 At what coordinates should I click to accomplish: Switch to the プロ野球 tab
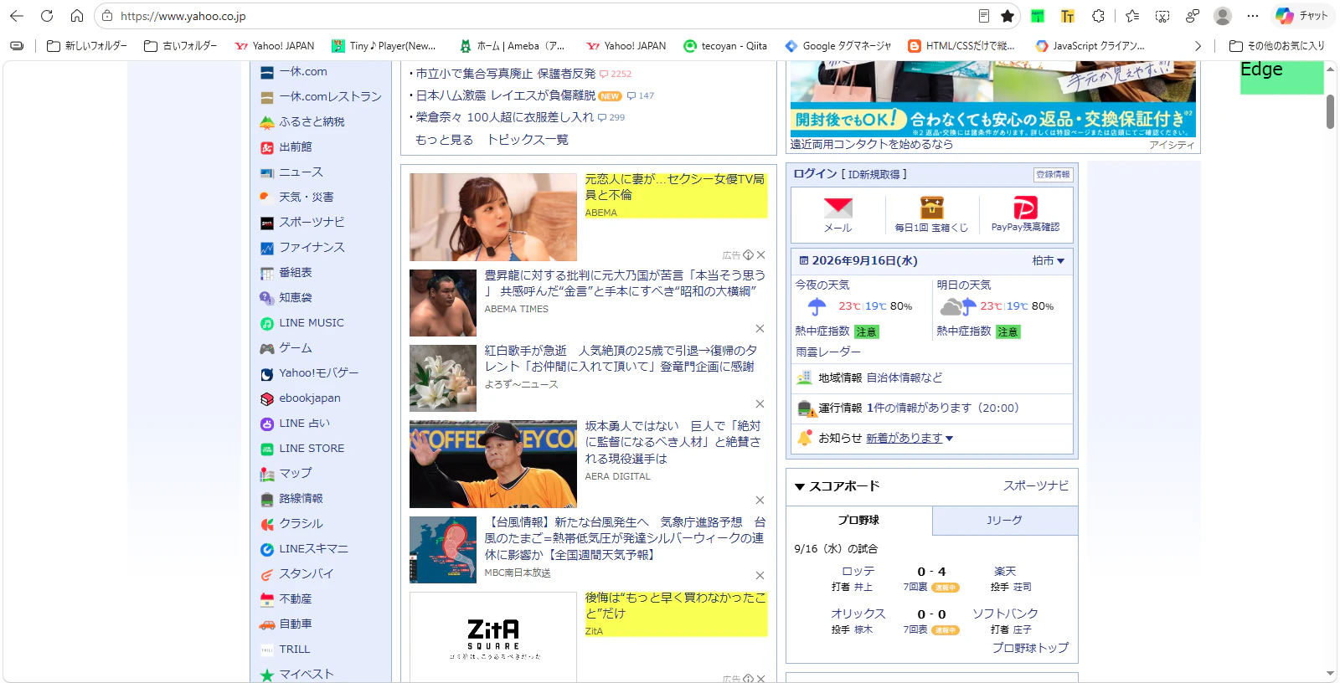(858, 521)
